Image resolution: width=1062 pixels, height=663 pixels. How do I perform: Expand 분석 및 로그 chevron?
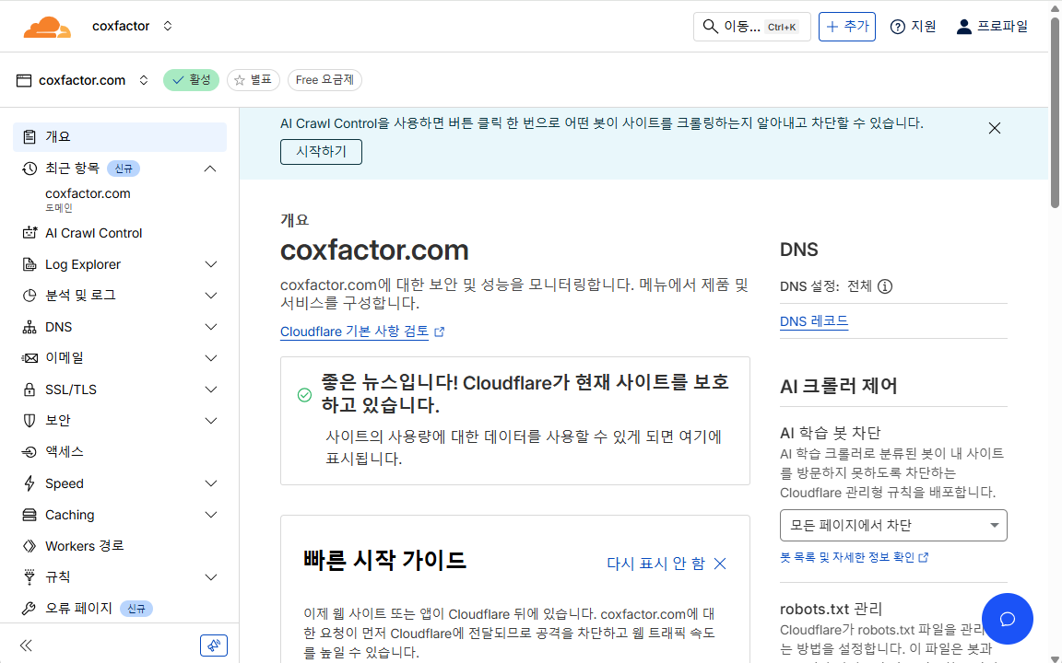coord(210,296)
